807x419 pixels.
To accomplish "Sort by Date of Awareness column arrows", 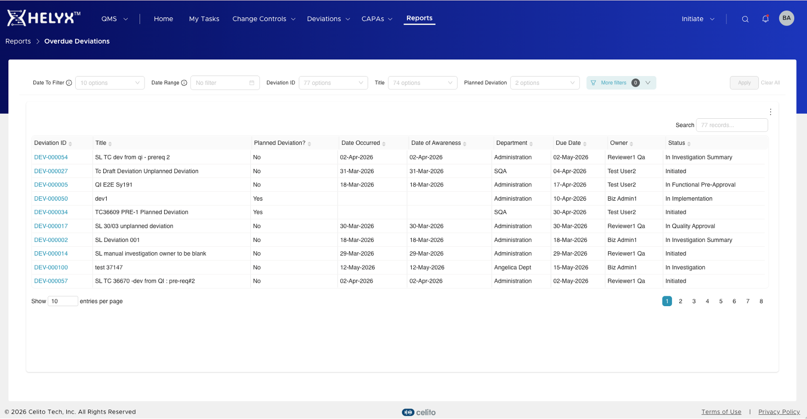I will 464,144.
